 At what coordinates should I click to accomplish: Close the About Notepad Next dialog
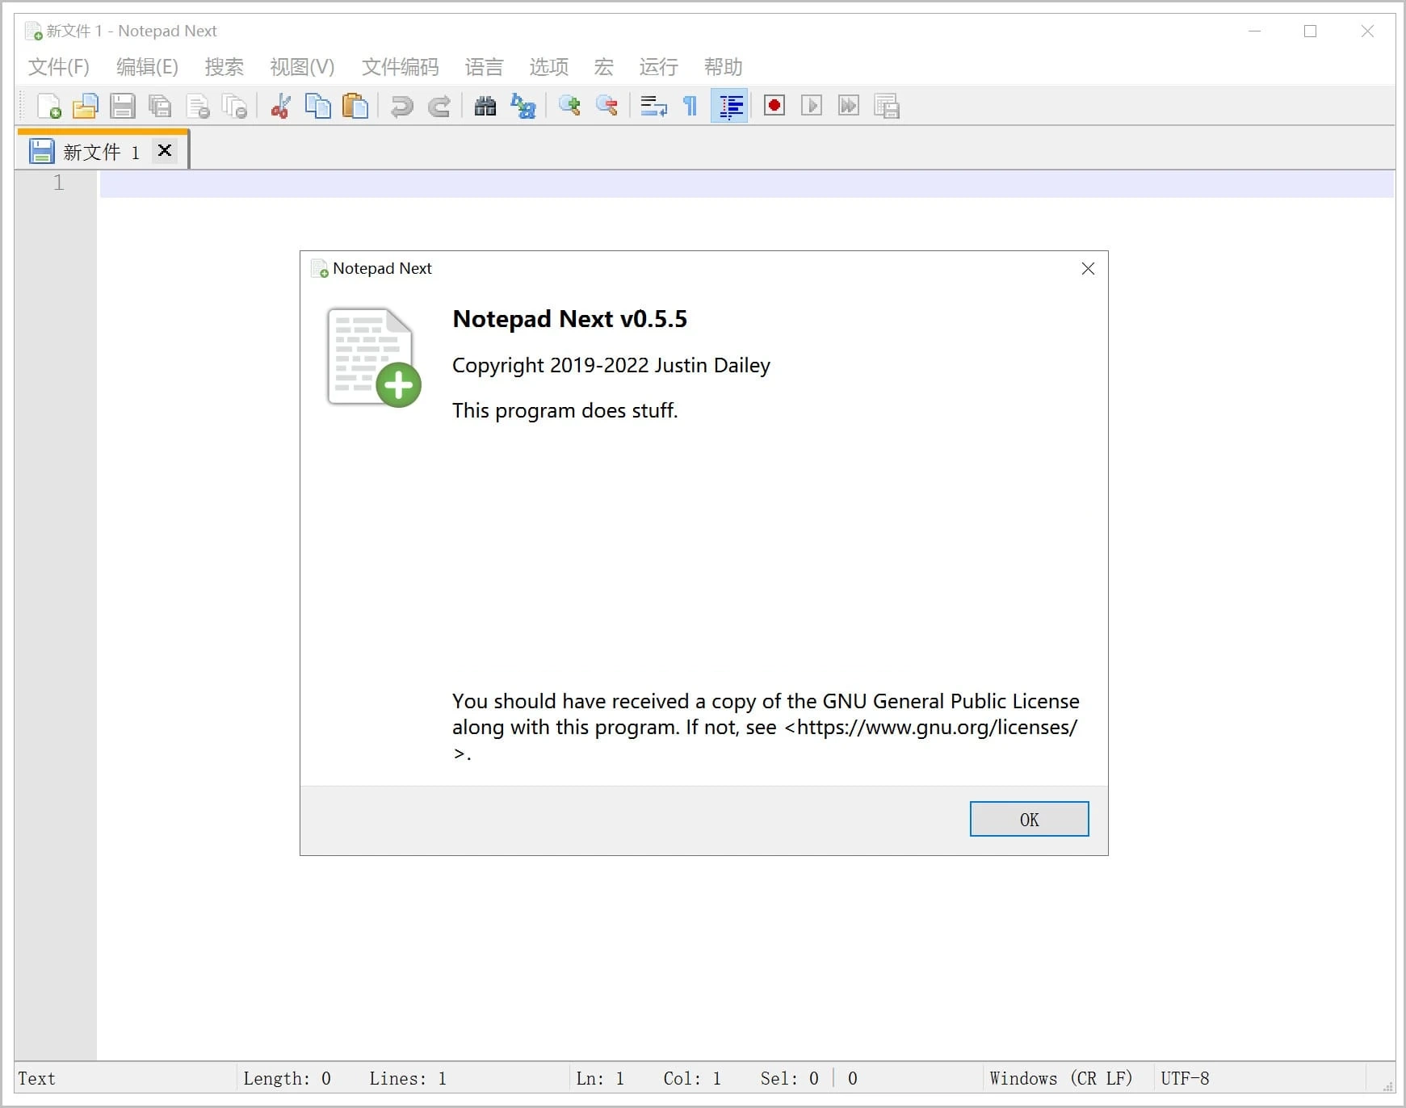pos(1088,268)
